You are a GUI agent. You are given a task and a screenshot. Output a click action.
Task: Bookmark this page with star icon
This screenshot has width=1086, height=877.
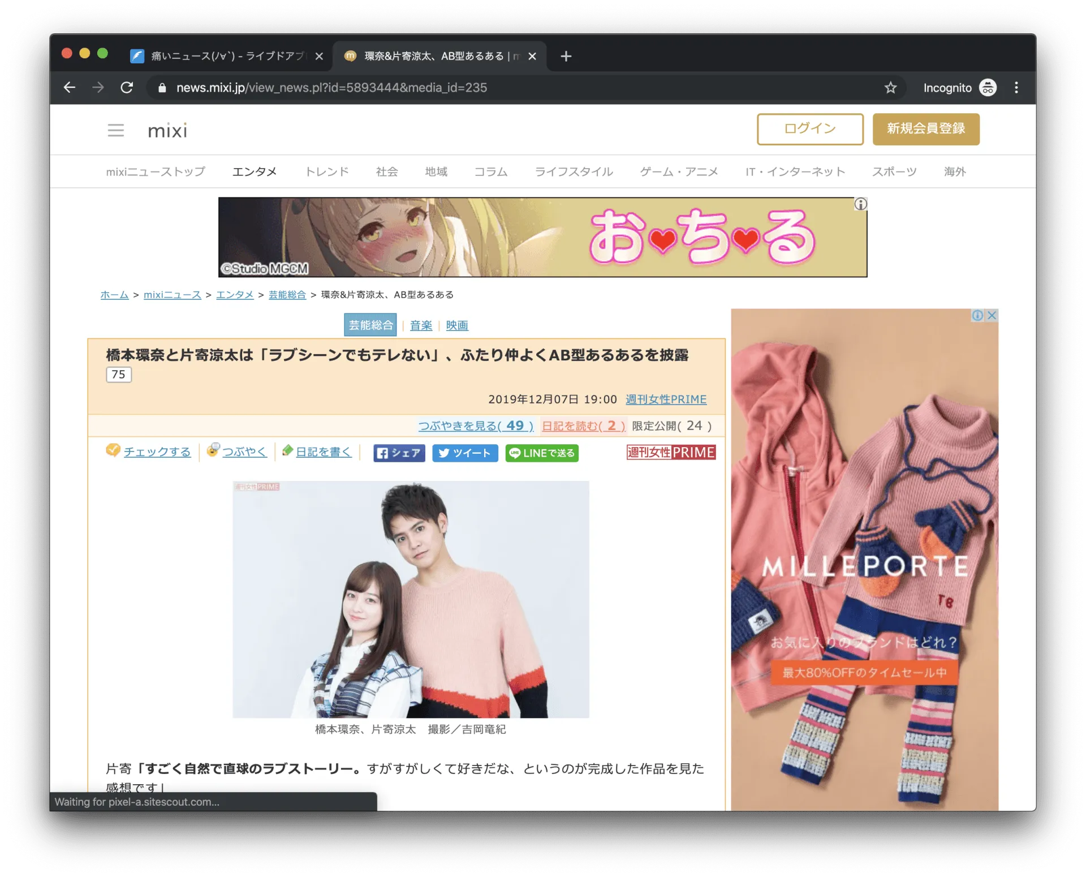(890, 88)
